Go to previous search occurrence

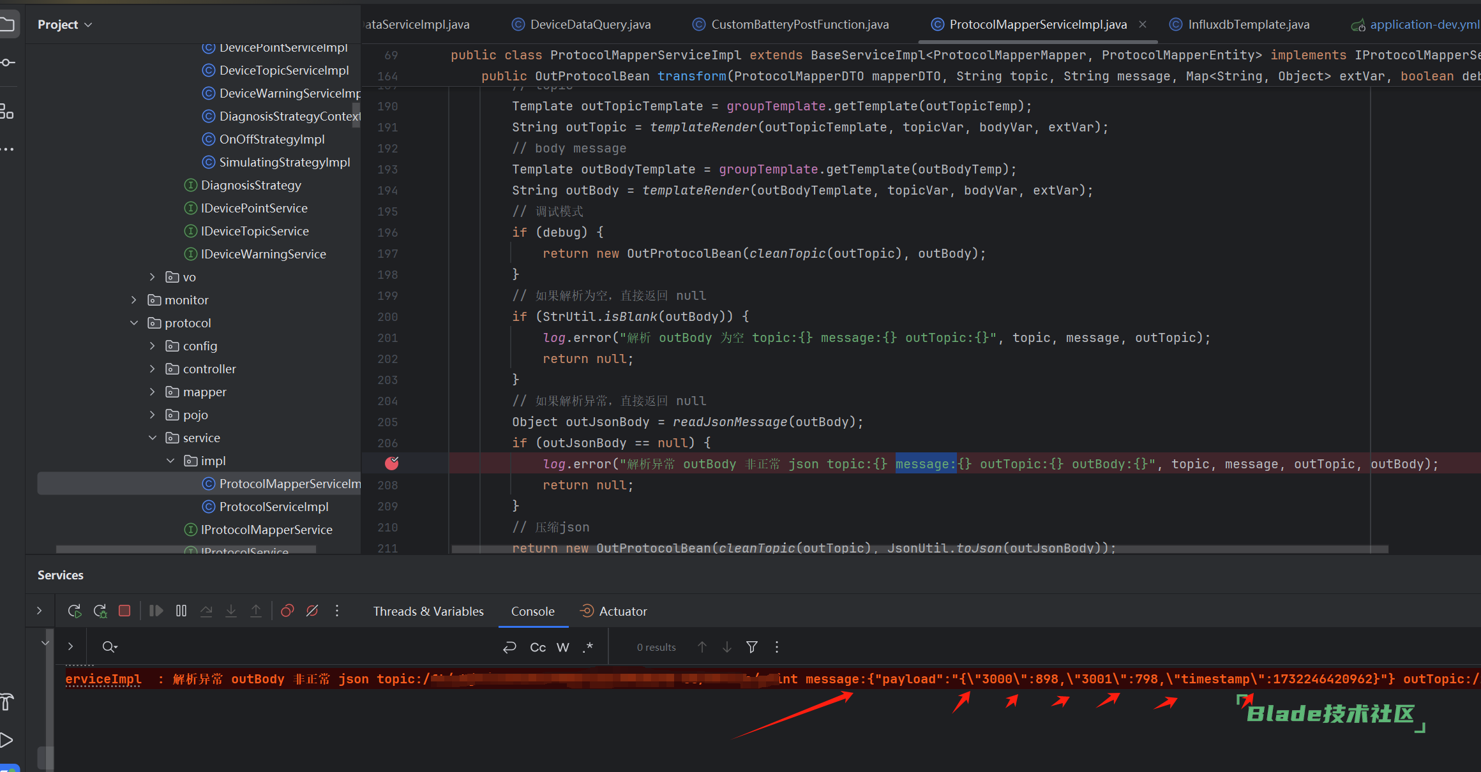(702, 647)
